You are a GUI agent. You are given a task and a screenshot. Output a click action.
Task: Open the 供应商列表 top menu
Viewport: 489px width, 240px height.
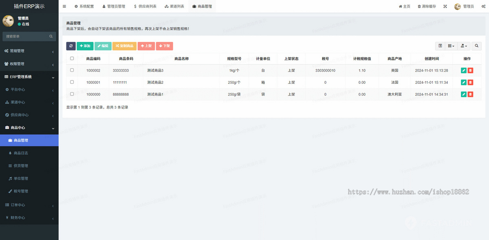(145, 6)
